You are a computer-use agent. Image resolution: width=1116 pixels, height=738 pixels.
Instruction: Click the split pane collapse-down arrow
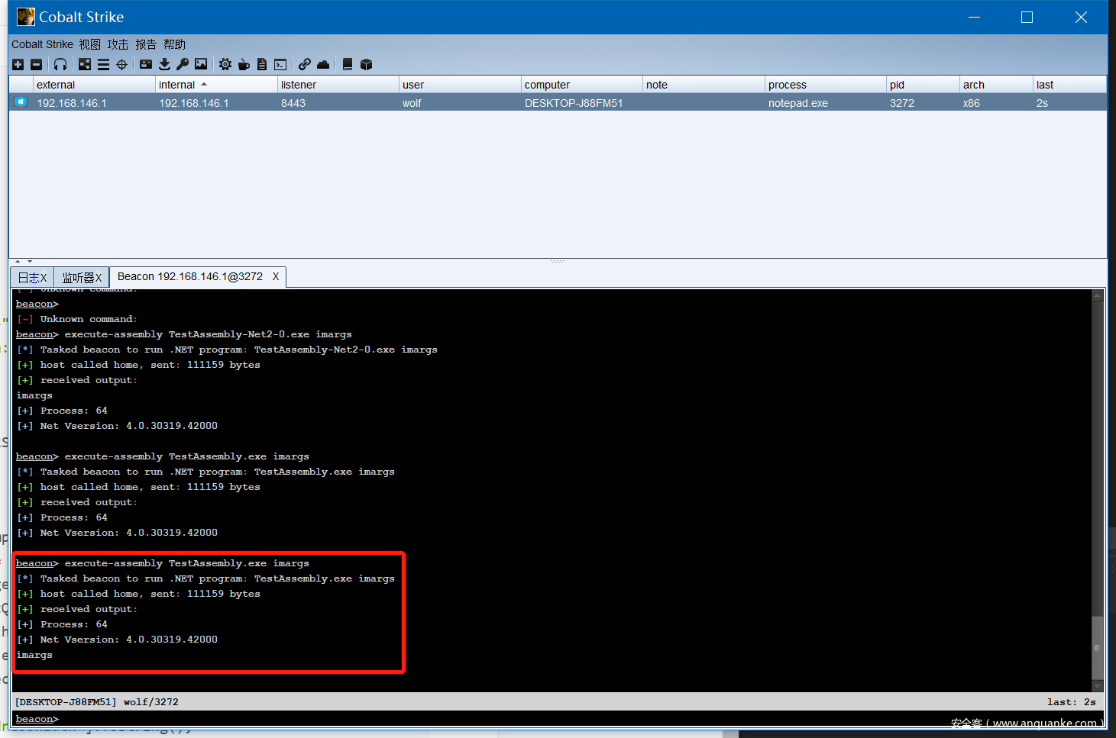point(29,261)
